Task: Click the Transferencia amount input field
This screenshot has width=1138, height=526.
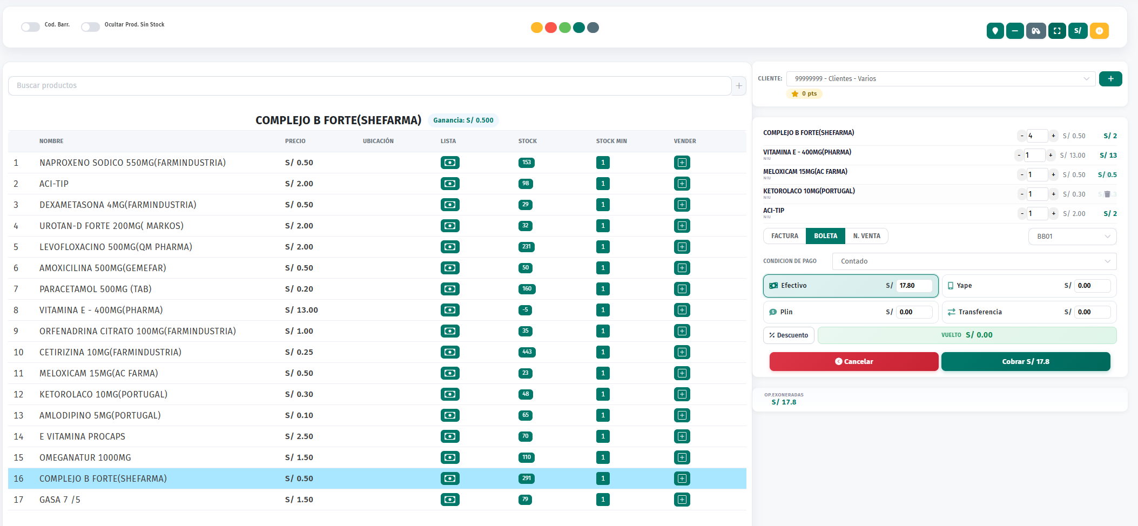Action: pos(1092,312)
